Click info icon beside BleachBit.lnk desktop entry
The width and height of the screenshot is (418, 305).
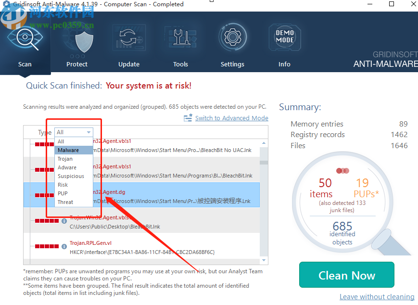pyautogui.click(x=64, y=221)
